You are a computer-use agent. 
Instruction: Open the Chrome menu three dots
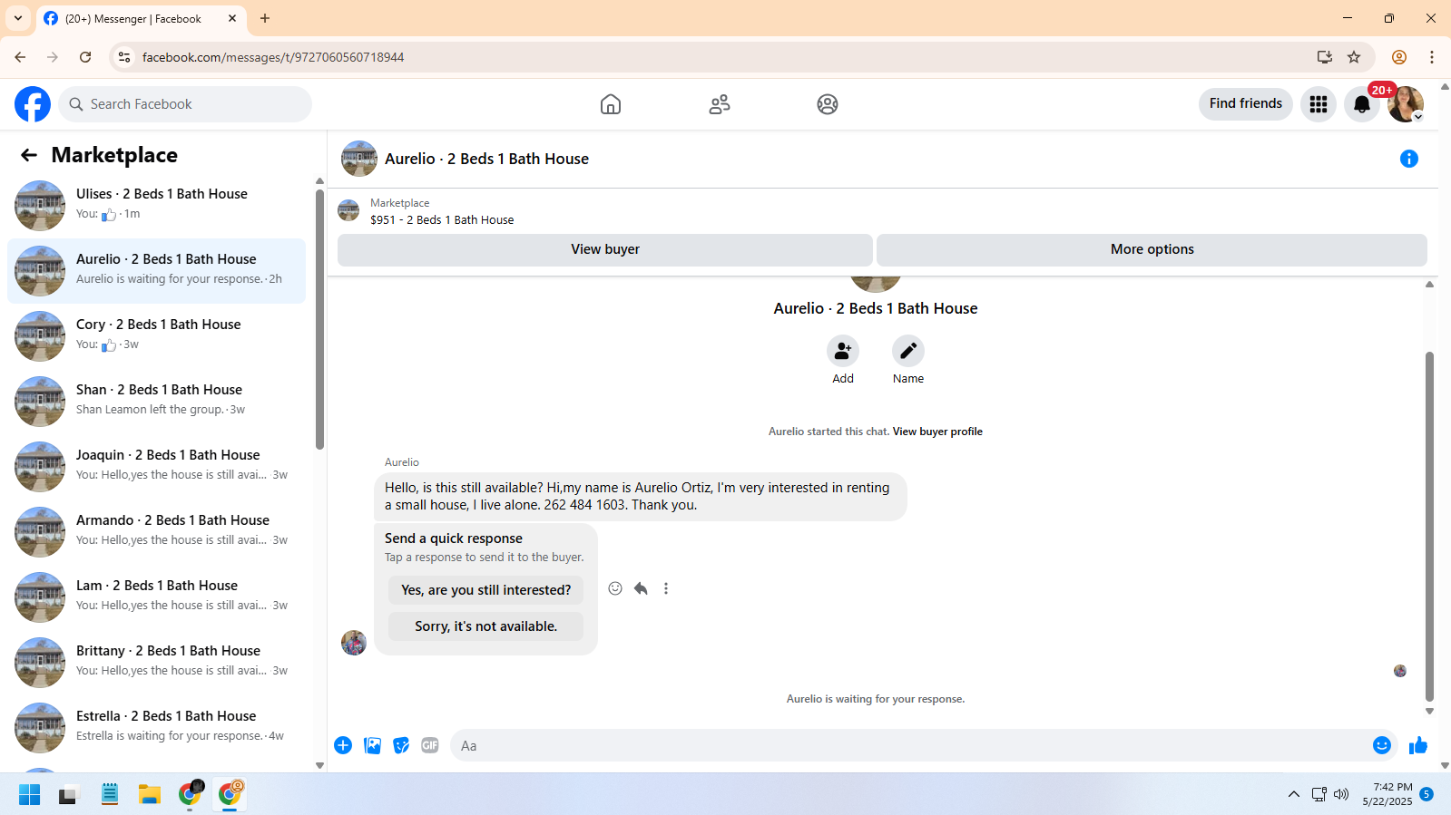(1432, 57)
